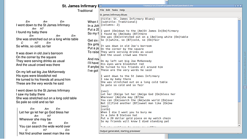
Task: Open the File menu
Action: [102, 10]
